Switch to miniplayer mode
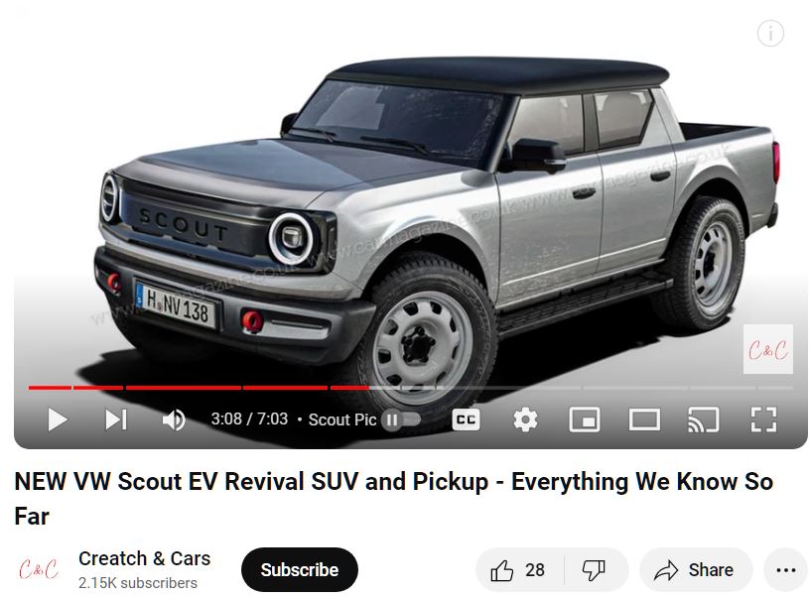Viewport: 811px width, 597px height. tap(585, 419)
